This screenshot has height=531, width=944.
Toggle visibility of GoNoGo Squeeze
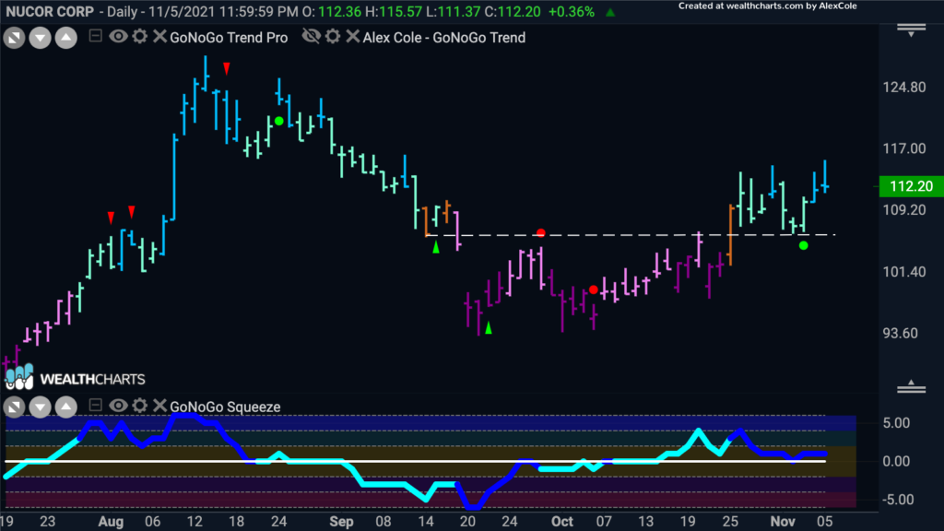point(119,407)
